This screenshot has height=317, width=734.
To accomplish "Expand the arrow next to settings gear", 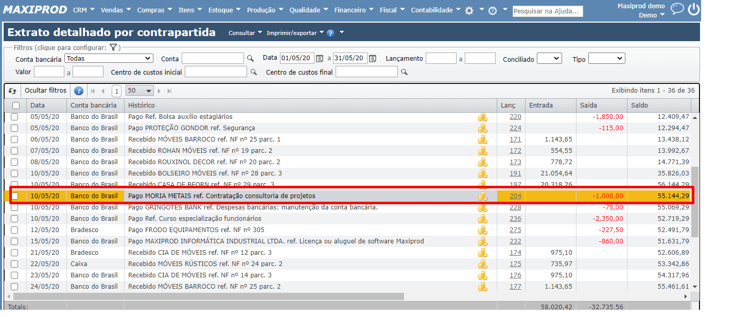I will pos(481,10).
